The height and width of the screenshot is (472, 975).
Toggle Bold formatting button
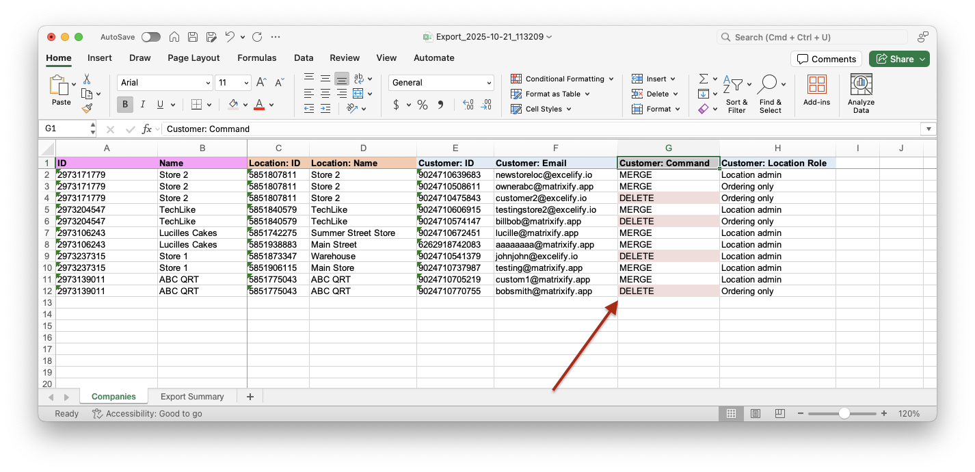point(124,105)
